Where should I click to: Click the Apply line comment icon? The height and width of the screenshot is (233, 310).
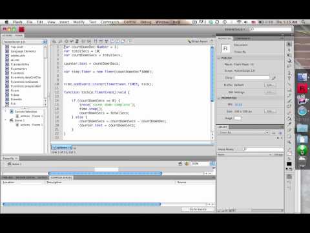pyautogui.click(x=118, y=41)
